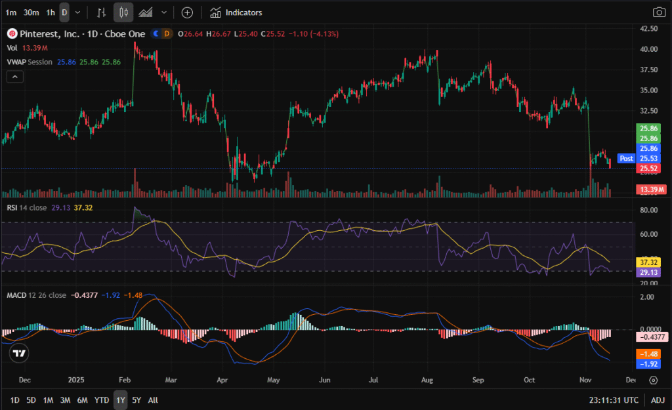The width and height of the screenshot is (672, 410).
Task: Open the time interval dropdown arrow
Action: (78, 12)
